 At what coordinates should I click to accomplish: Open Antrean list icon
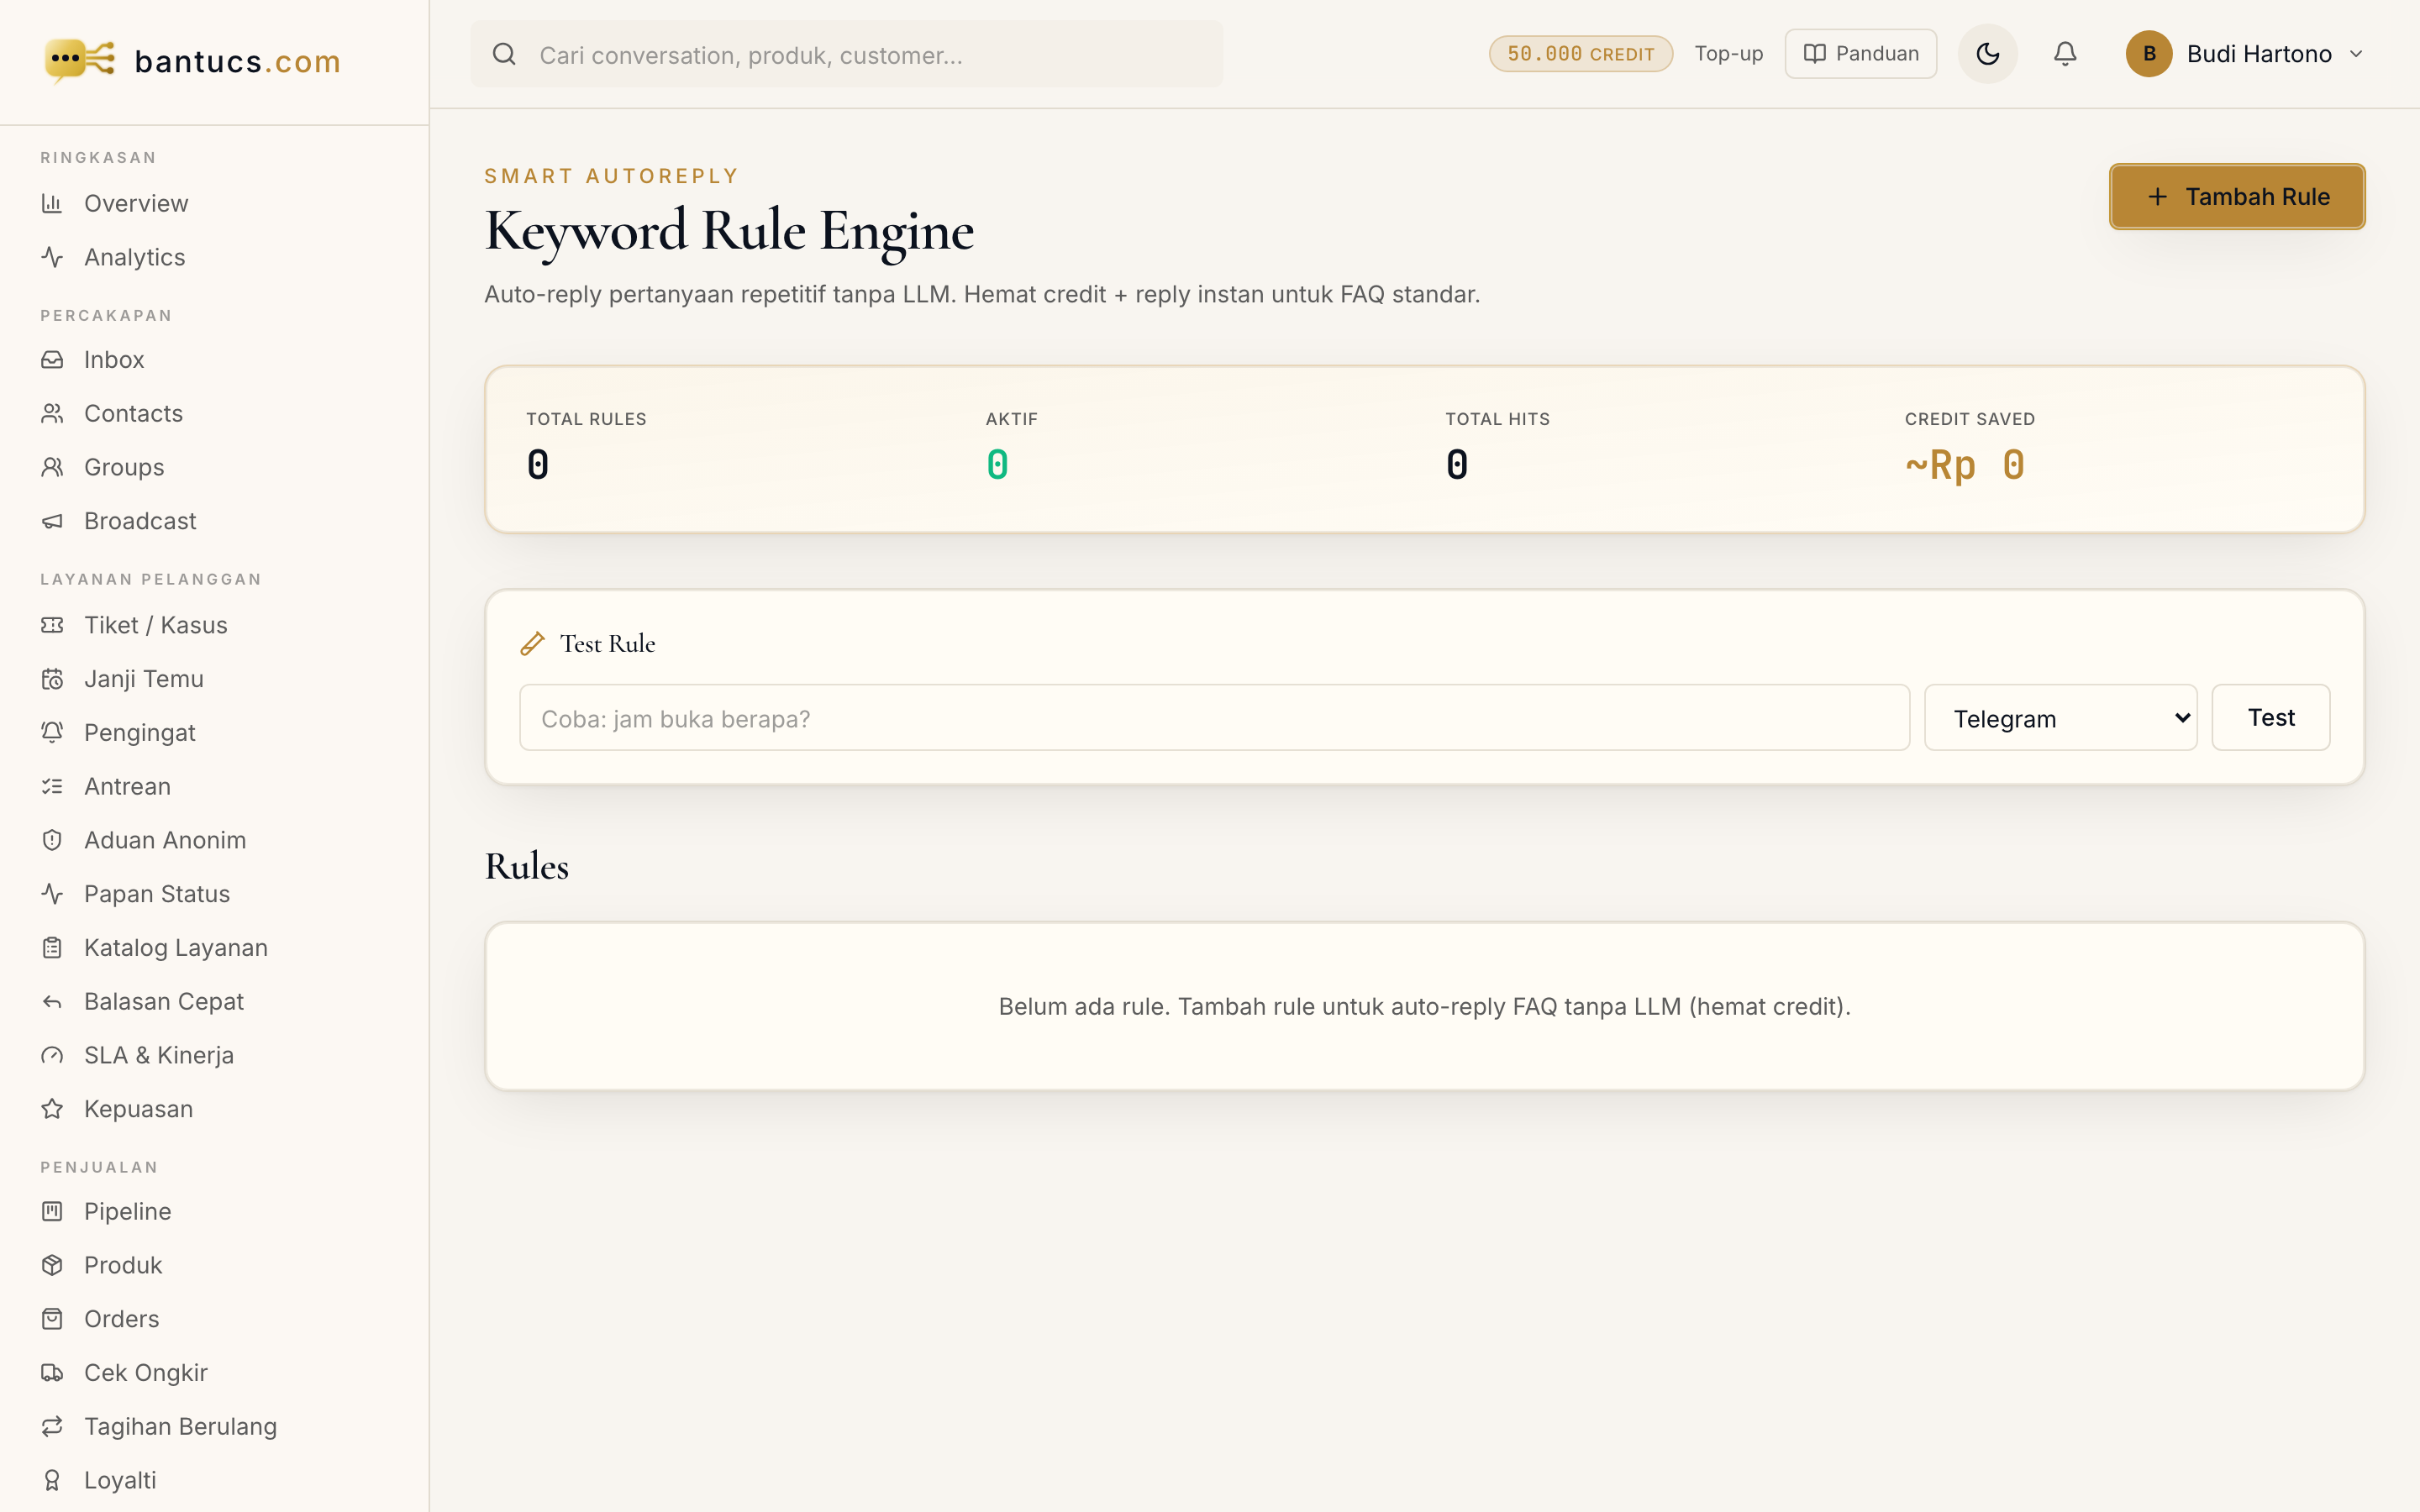52,786
